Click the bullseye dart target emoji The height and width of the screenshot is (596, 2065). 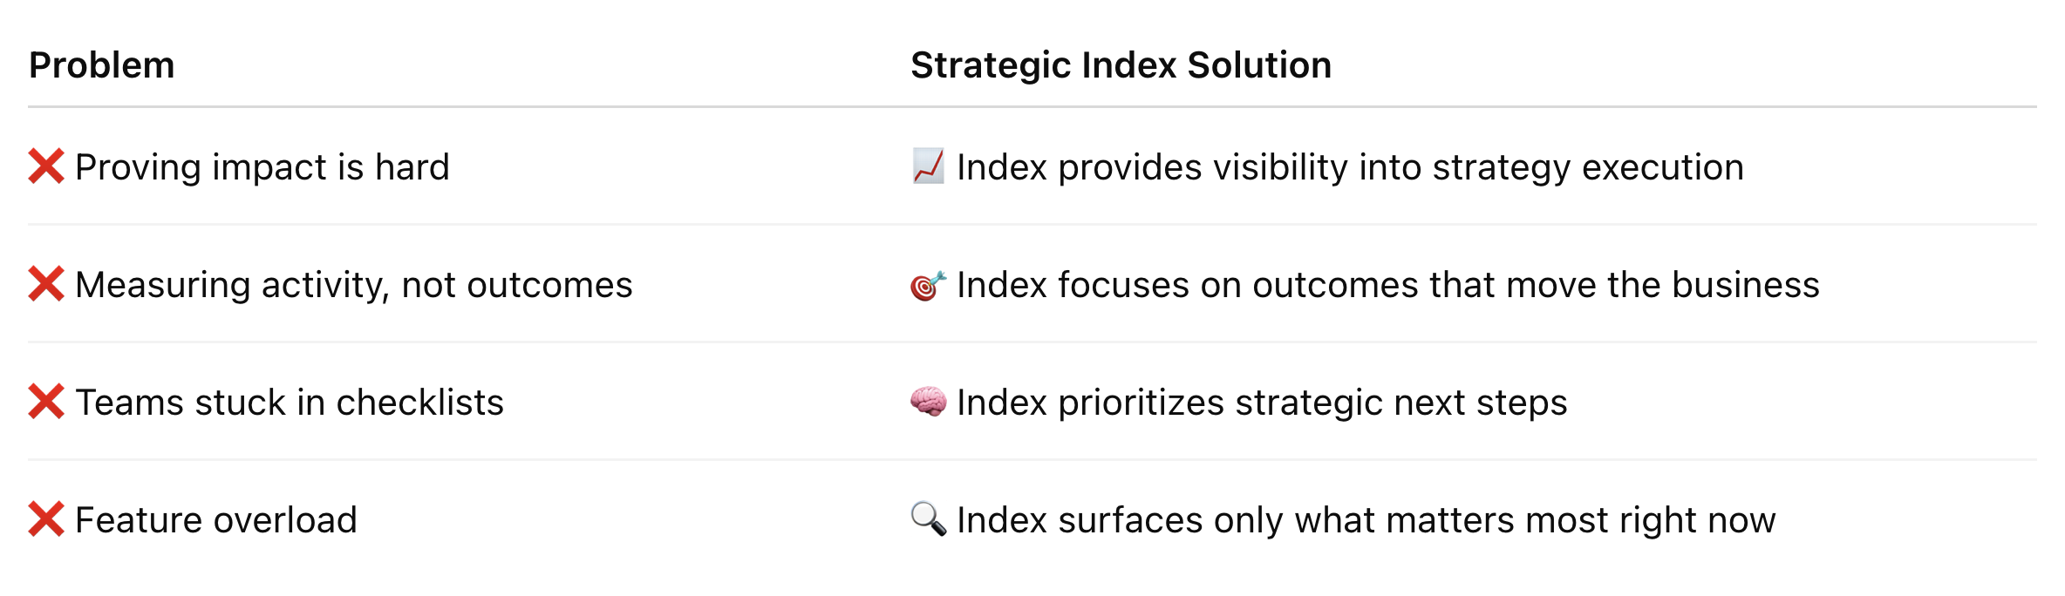[x=929, y=284]
